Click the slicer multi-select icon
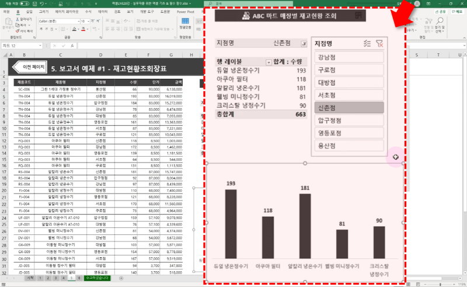 tap(367, 43)
